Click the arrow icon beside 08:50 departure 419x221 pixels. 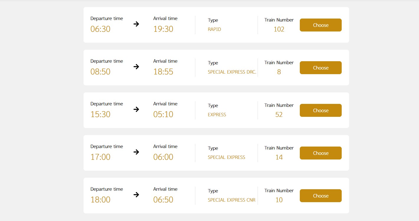pos(136,67)
